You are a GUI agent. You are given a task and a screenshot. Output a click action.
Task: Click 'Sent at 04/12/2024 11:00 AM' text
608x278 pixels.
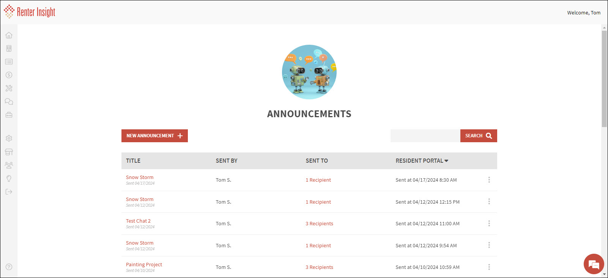click(427, 223)
